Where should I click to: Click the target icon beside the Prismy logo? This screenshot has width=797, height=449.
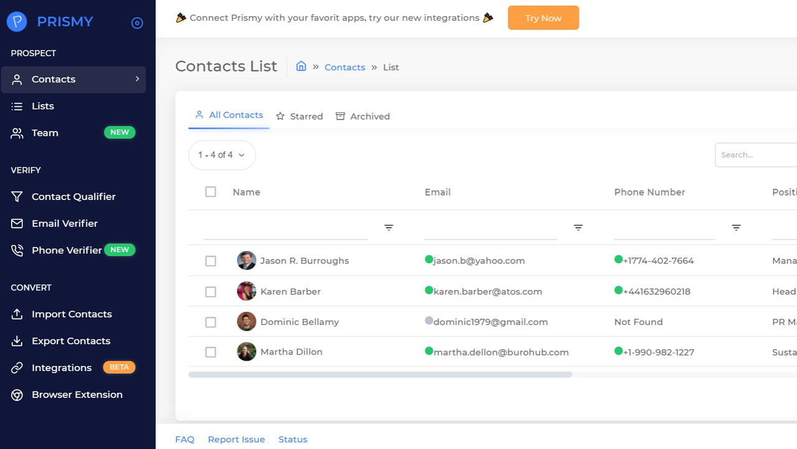pos(137,23)
